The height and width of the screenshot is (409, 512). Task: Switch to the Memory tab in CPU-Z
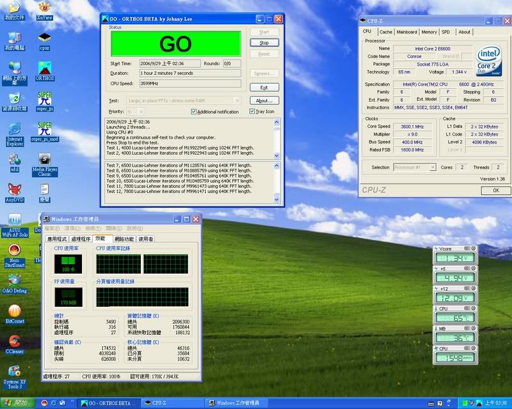click(x=429, y=32)
